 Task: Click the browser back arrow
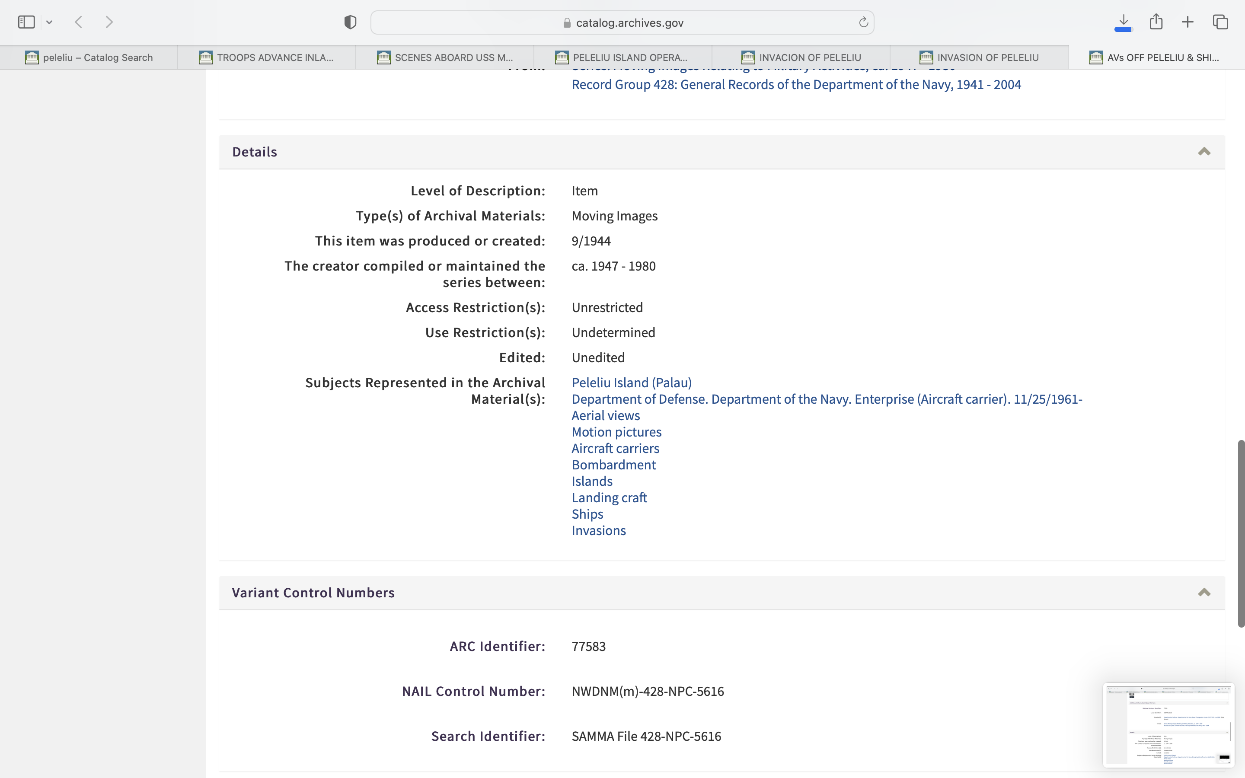tap(79, 22)
